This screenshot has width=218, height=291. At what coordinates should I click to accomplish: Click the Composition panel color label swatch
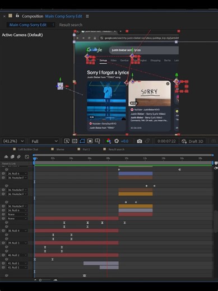point(11,16)
